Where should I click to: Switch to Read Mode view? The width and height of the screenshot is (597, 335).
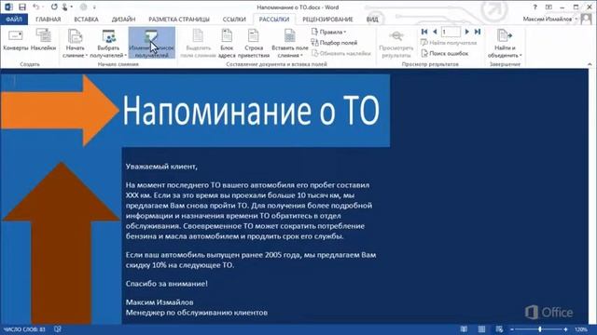point(464,329)
